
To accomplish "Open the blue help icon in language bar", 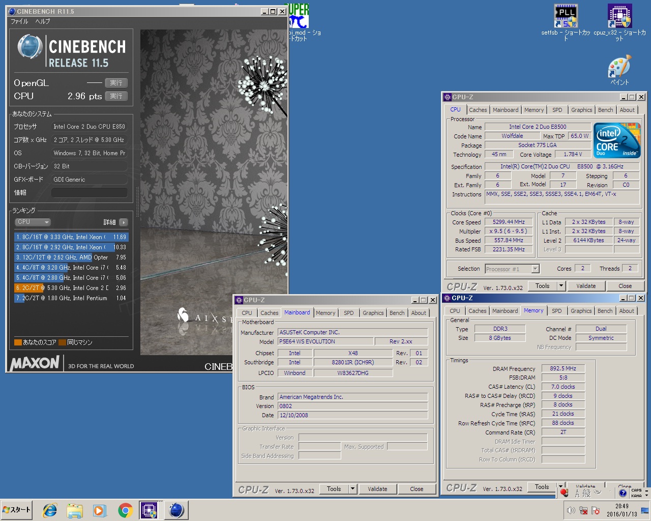I will [x=623, y=493].
